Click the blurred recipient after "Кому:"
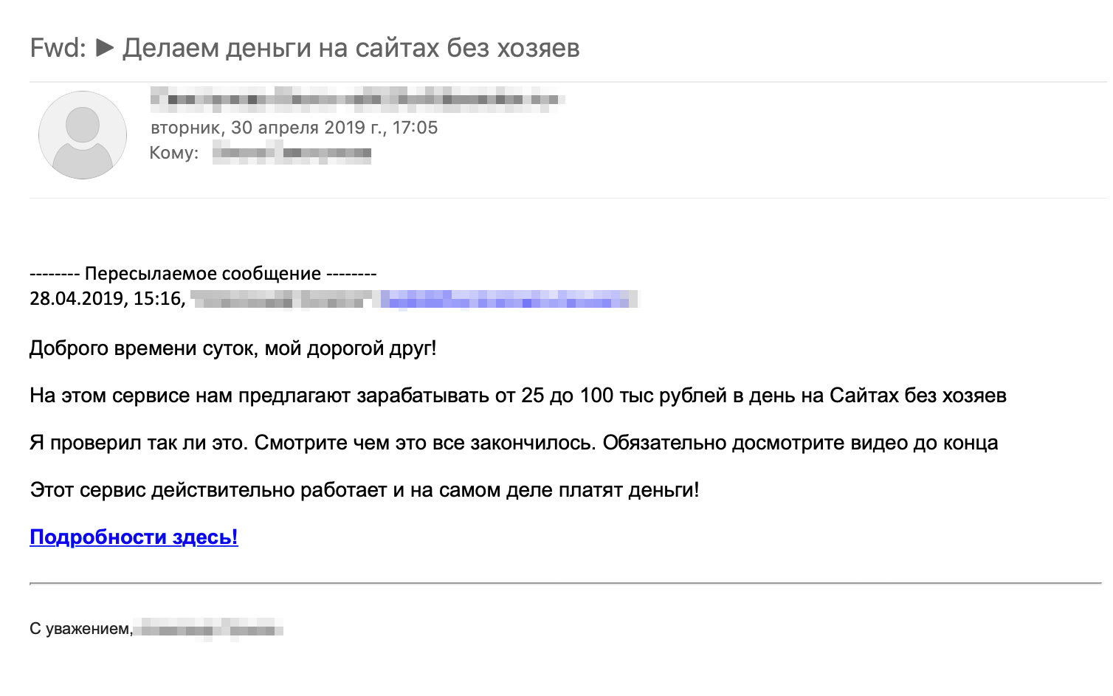 coord(292,153)
